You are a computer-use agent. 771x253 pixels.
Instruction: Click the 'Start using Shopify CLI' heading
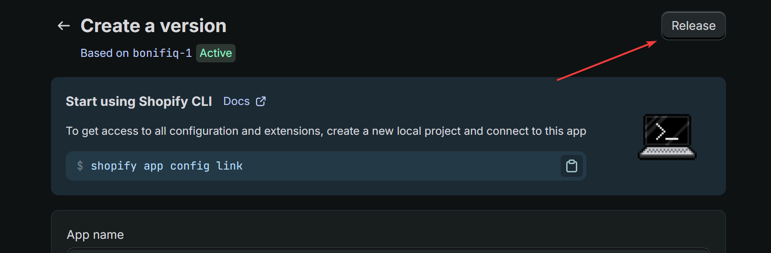pyautogui.click(x=139, y=101)
